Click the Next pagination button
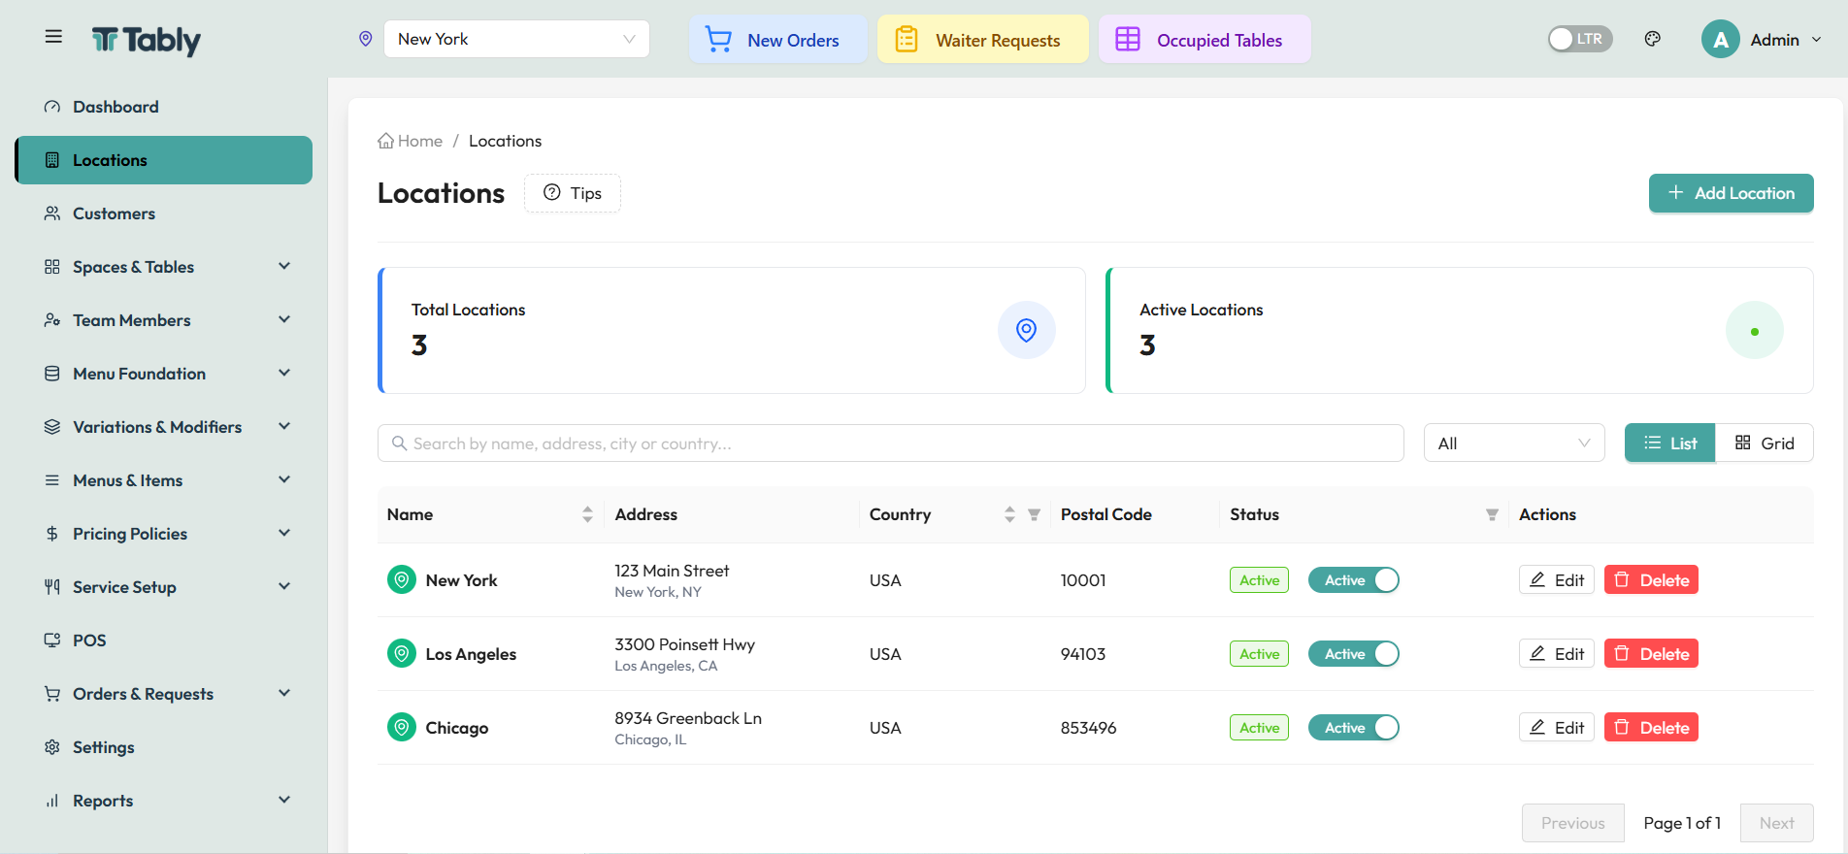Viewport: 1848px width, 854px height. point(1776,823)
